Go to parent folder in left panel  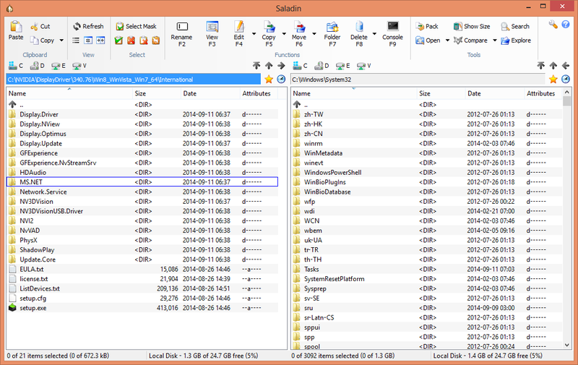pos(269,66)
